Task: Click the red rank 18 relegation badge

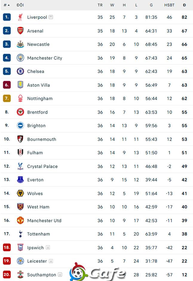Action: click(x=7, y=248)
